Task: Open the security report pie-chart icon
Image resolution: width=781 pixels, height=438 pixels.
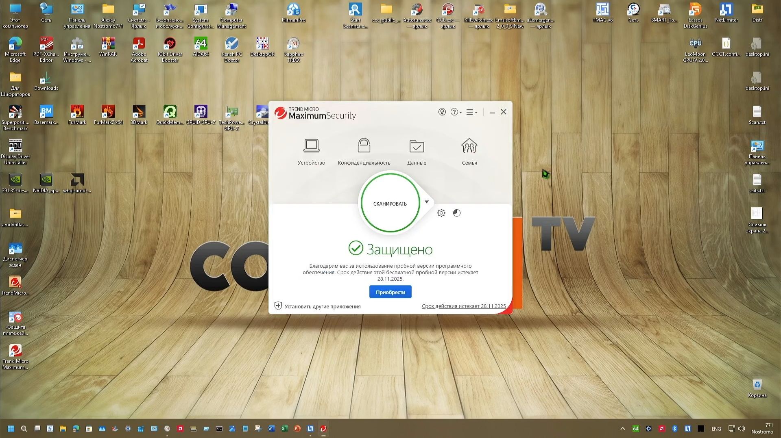Action: tap(457, 213)
